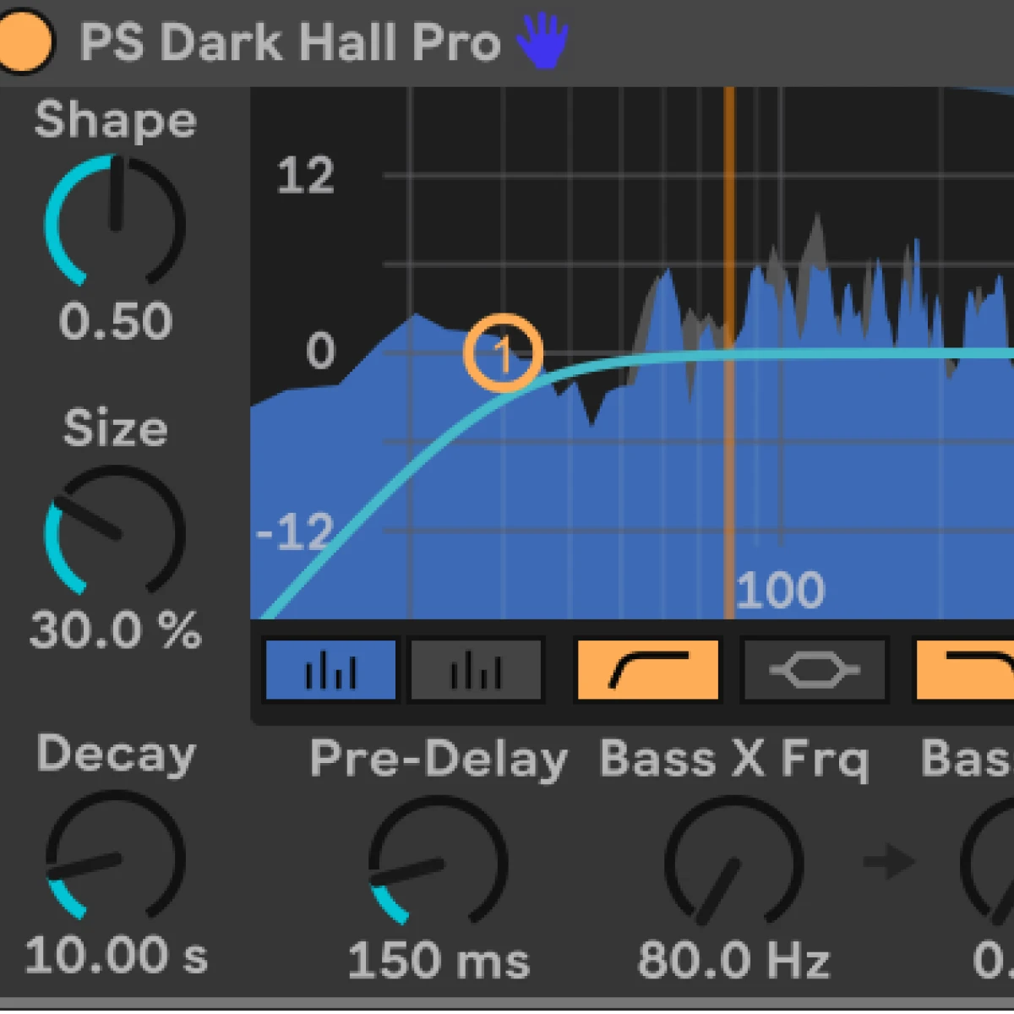Click the Pre-Delay value showing 150 ms
This screenshot has width=1014, height=1014.
pyautogui.click(x=439, y=961)
